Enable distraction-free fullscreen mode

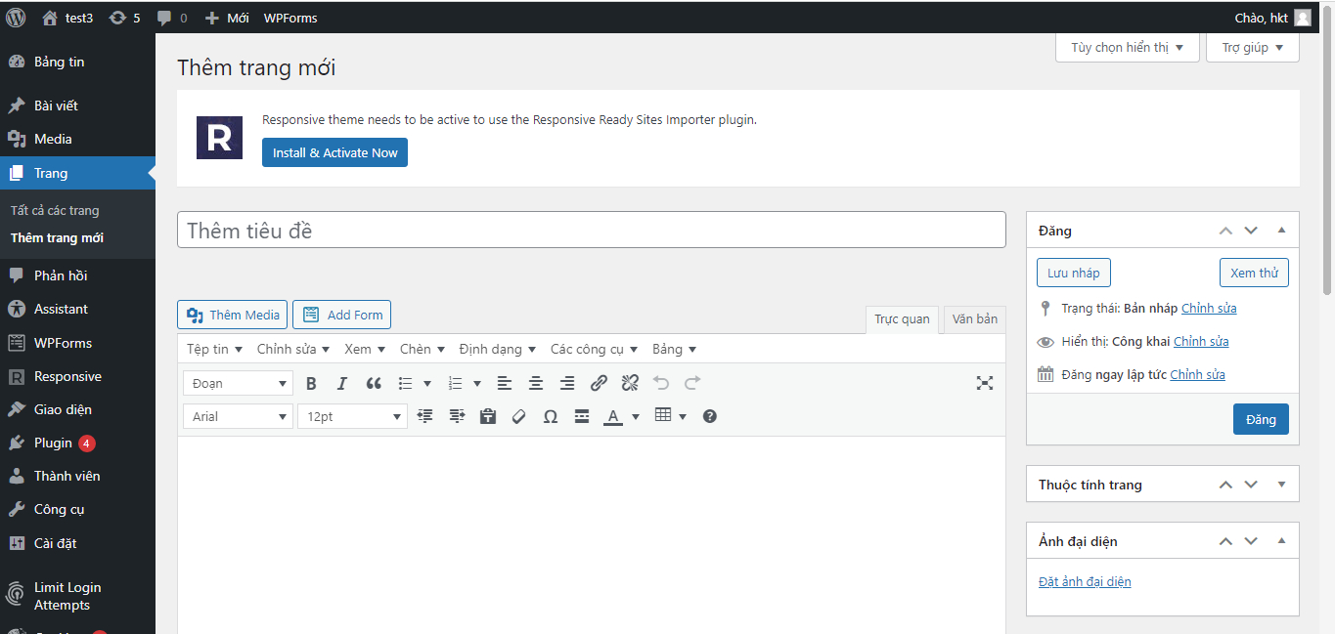coord(985,383)
